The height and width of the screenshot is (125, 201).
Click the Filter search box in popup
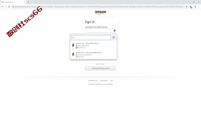(x=91, y=37)
